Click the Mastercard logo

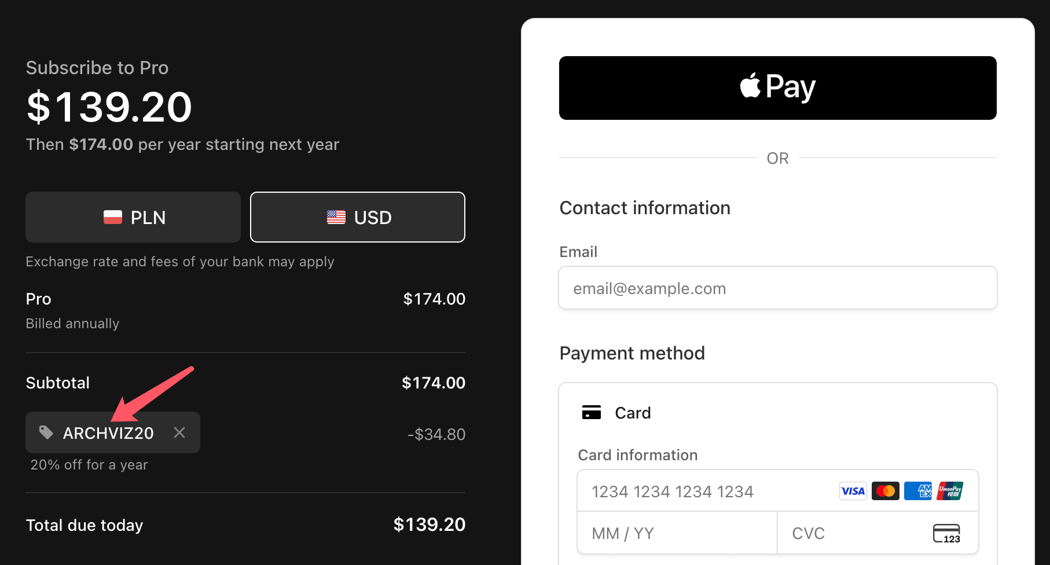click(x=886, y=491)
